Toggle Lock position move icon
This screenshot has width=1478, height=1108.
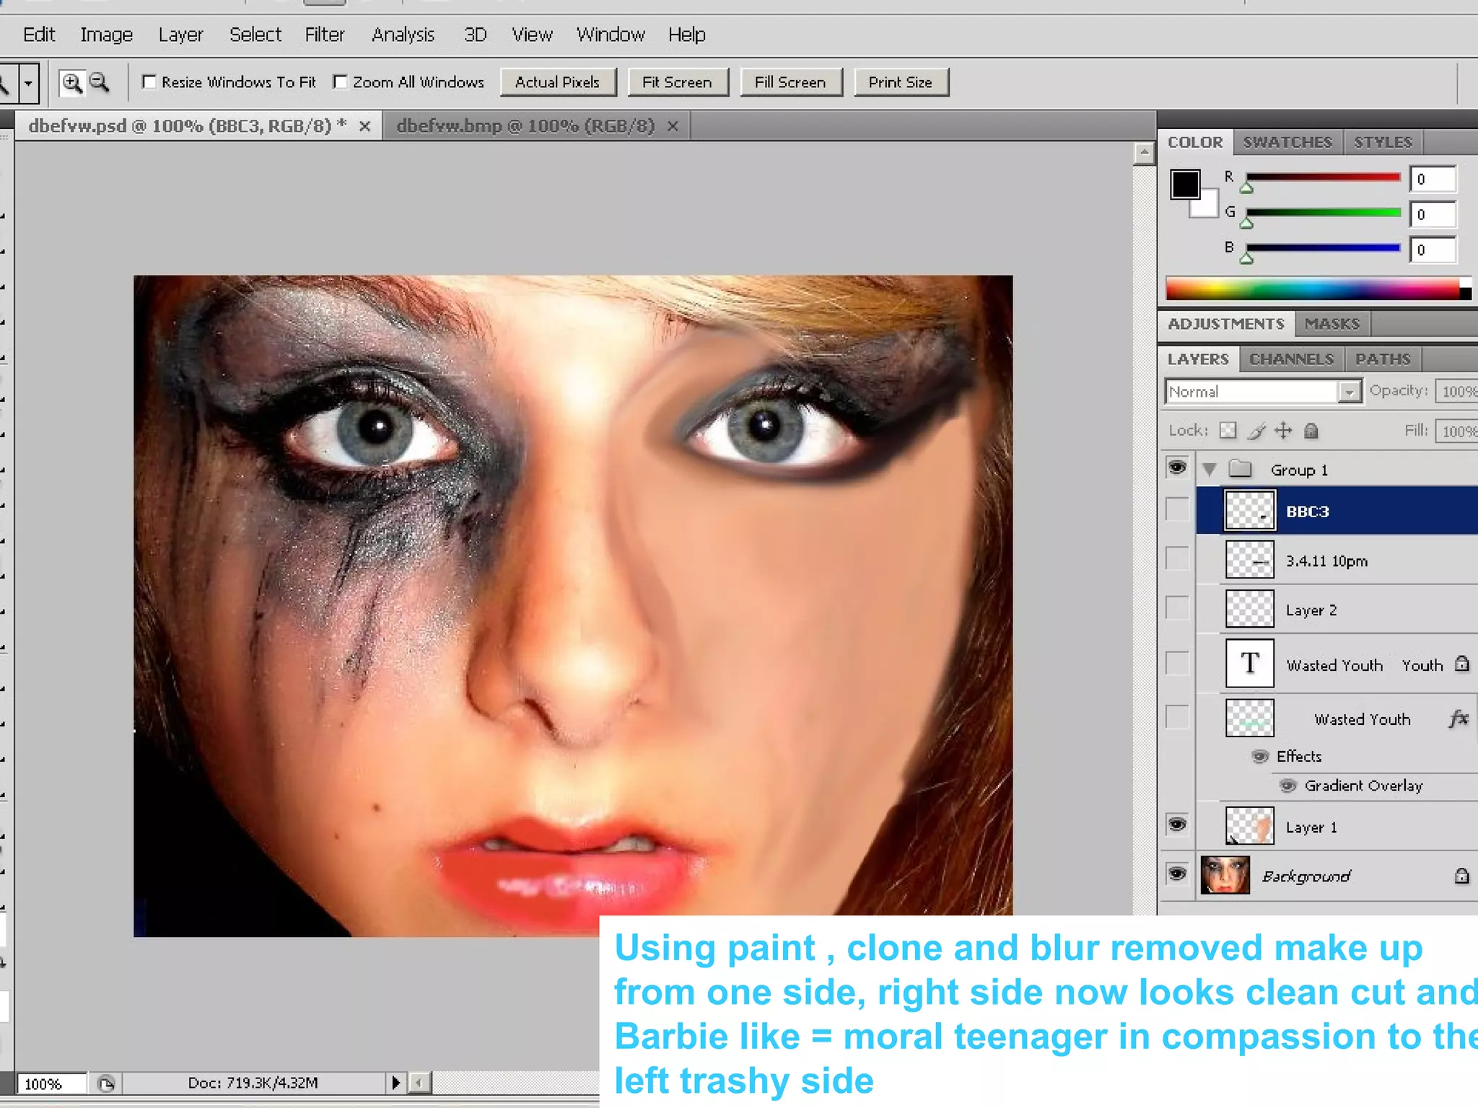1283,431
